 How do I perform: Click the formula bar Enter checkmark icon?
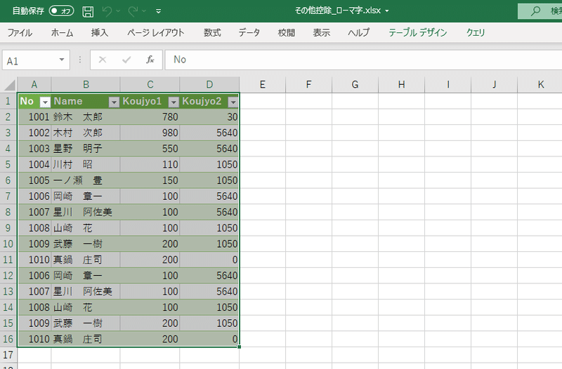(126, 60)
